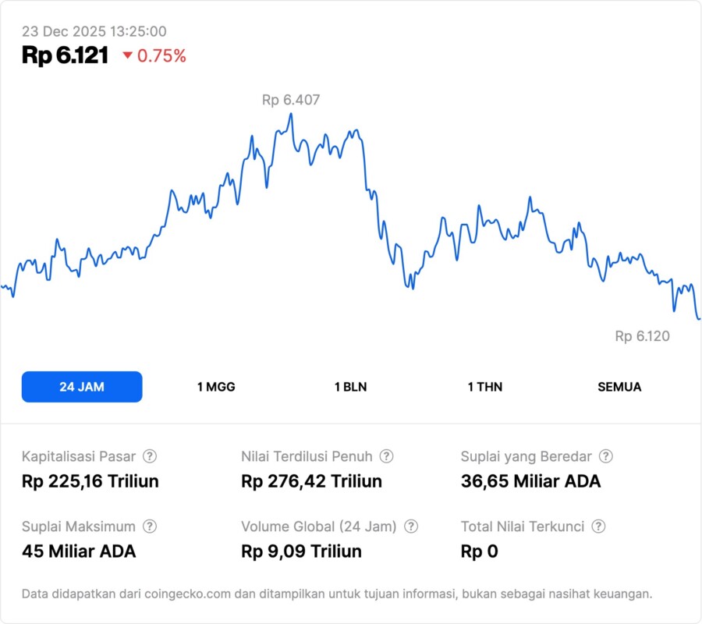Click the current price Rp 6.121
Screen dimensions: 702x624
[65, 56]
